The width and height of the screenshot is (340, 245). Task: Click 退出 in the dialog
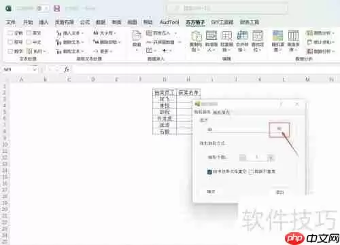pos(279,192)
